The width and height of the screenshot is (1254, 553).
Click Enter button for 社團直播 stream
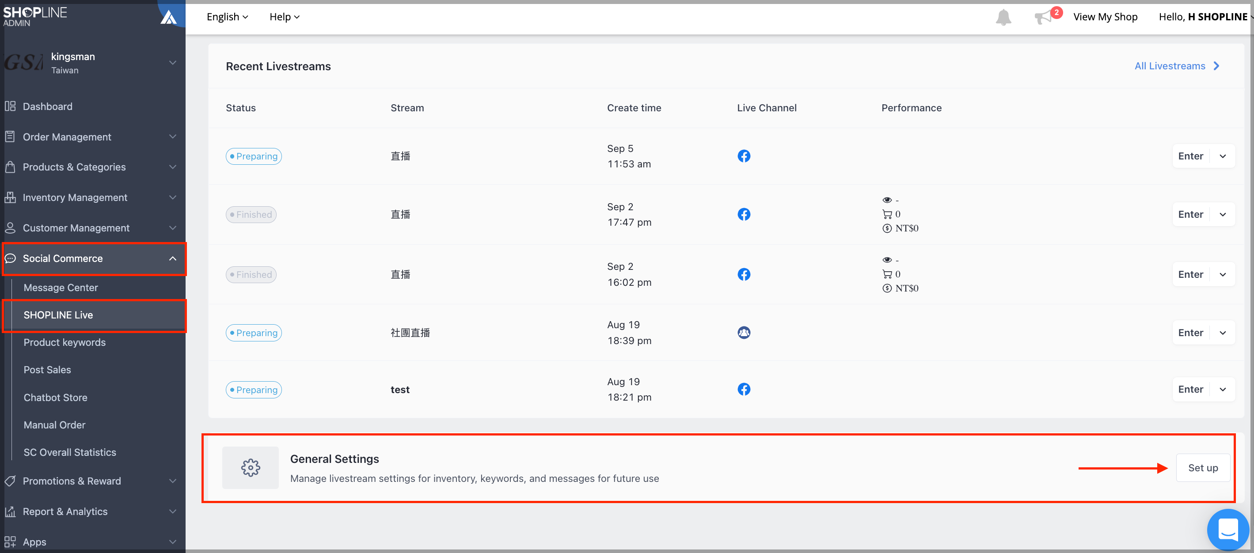click(x=1191, y=333)
